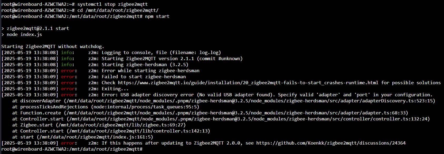Click the 'Starting zigbee-herdsman (3.2.5)' message
The image size is (444, 154).
(145, 65)
